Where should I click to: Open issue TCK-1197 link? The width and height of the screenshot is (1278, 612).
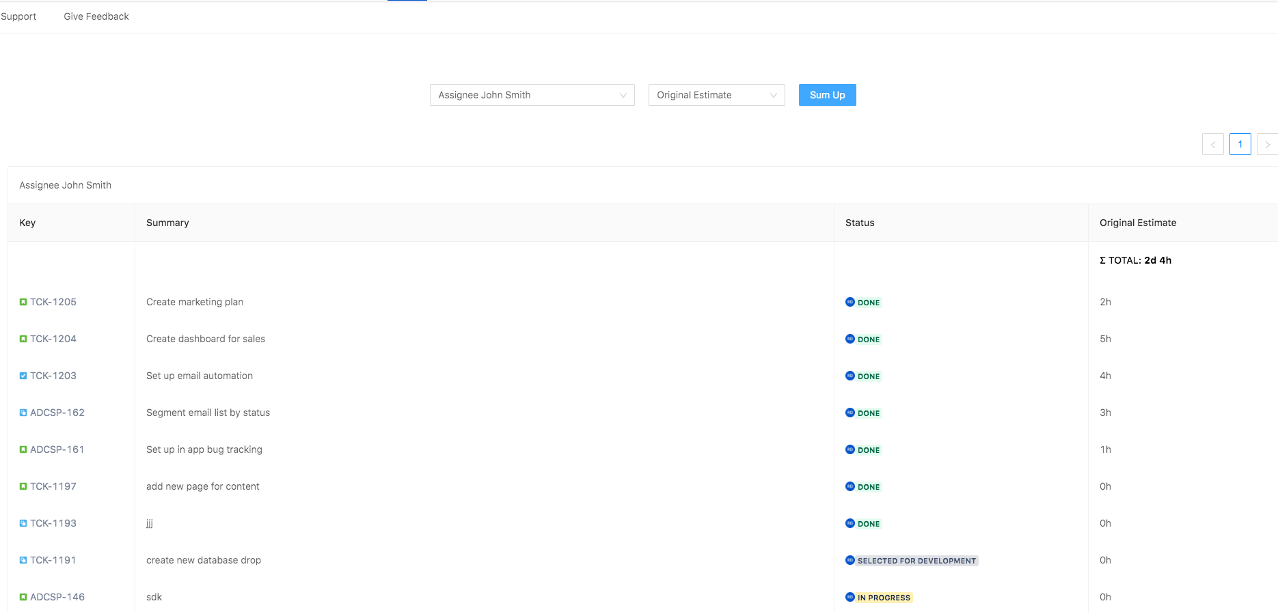pos(53,486)
